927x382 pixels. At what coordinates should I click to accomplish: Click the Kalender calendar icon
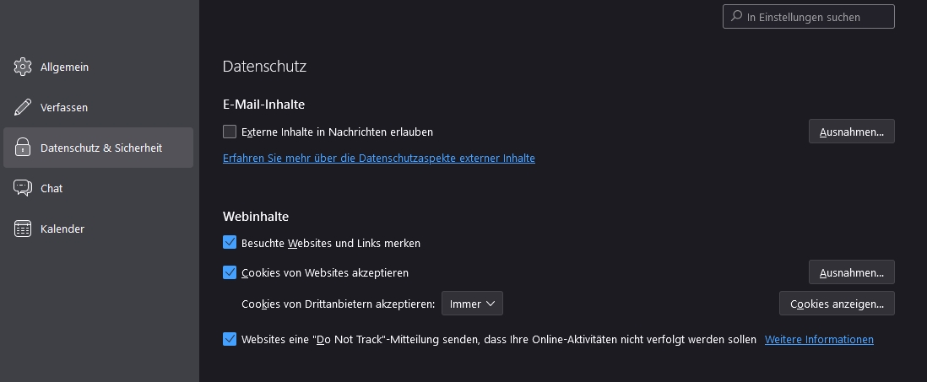23,229
